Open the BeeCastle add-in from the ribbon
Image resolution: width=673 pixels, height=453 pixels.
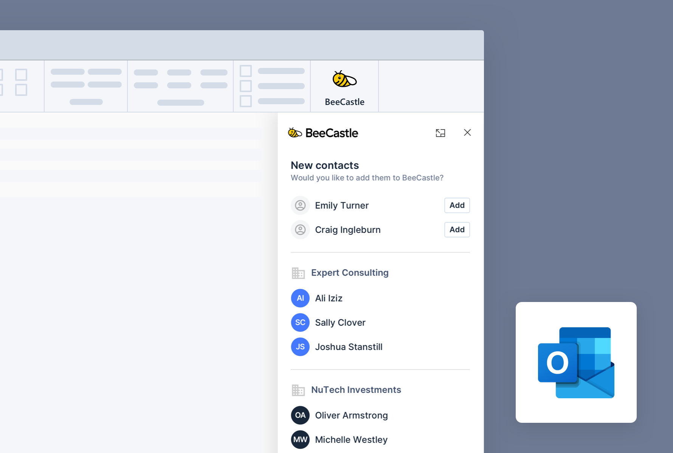point(344,87)
